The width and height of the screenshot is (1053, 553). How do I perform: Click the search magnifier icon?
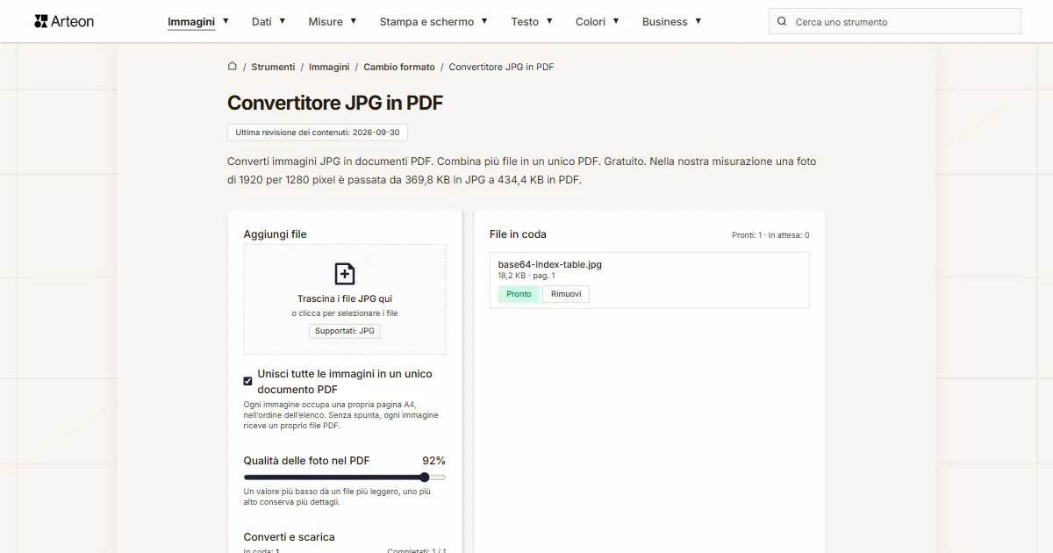(783, 21)
